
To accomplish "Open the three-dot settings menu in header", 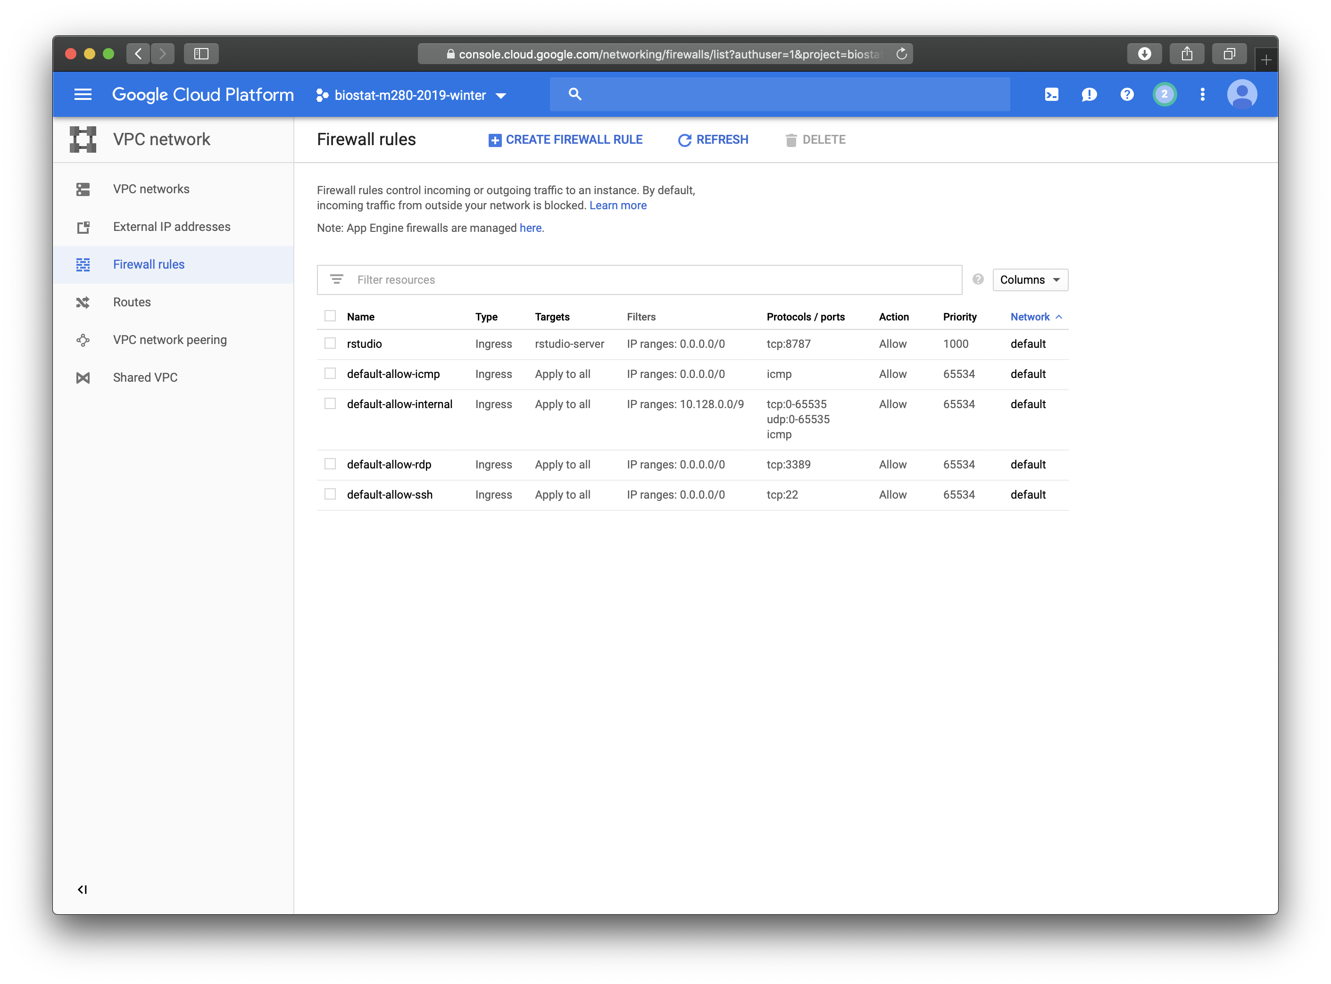I will click(x=1202, y=95).
